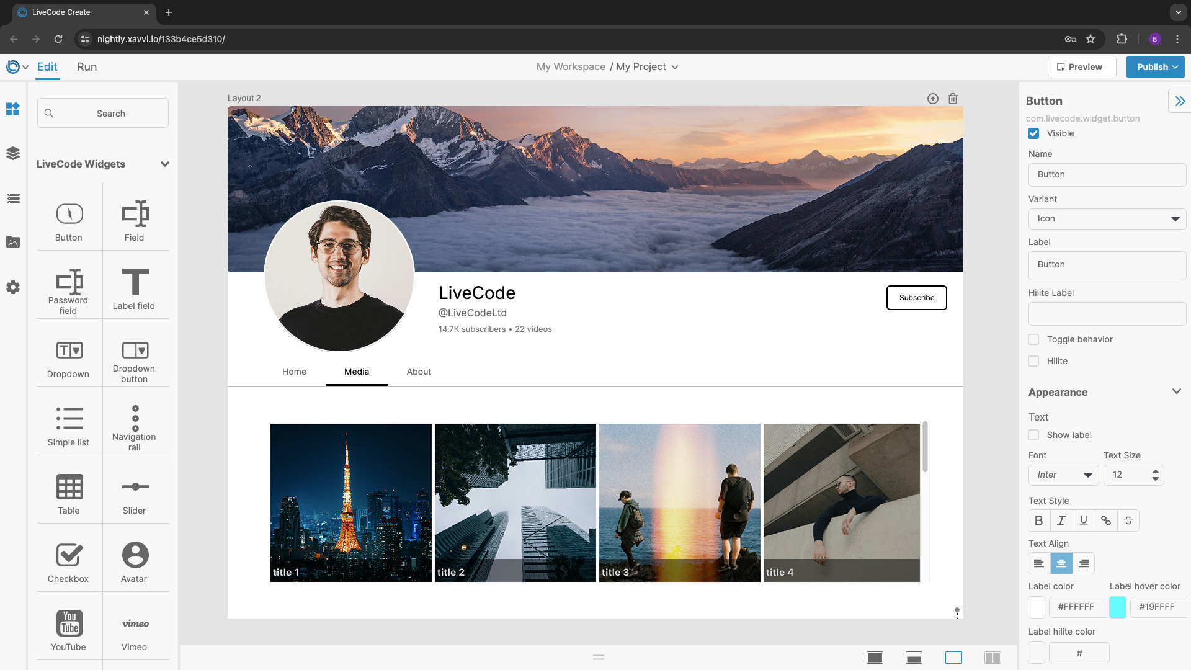Enable Toggle behavior checkbox

click(1033, 339)
